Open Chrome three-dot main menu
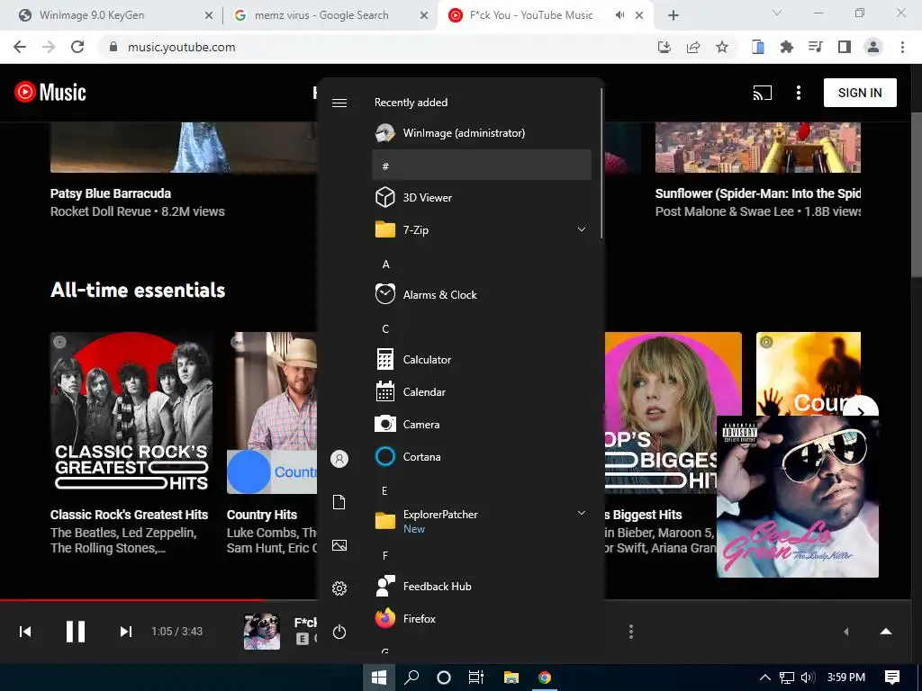Screen dimensions: 922x691 (x=902, y=47)
